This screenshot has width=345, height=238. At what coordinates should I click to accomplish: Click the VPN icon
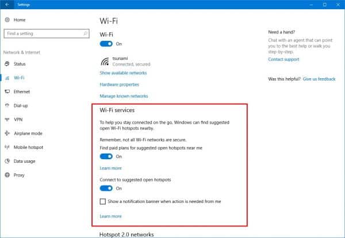[x=7, y=120]
